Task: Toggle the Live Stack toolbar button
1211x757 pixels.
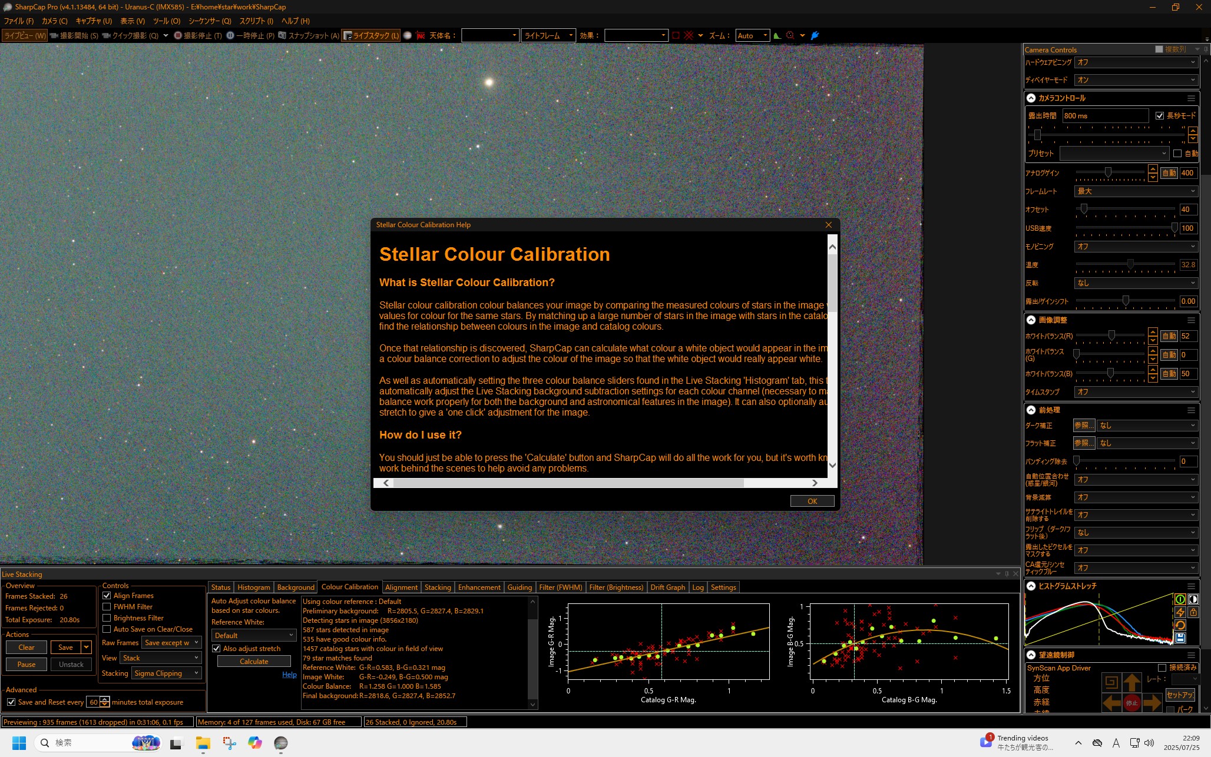Action: [371, 35]
